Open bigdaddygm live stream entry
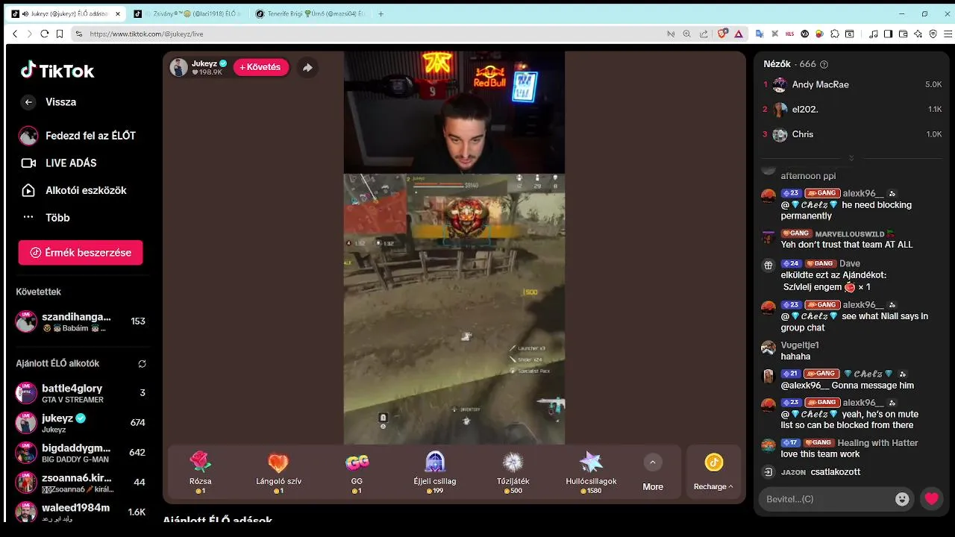This screenshot has height=537, width=955. (81, 453)
